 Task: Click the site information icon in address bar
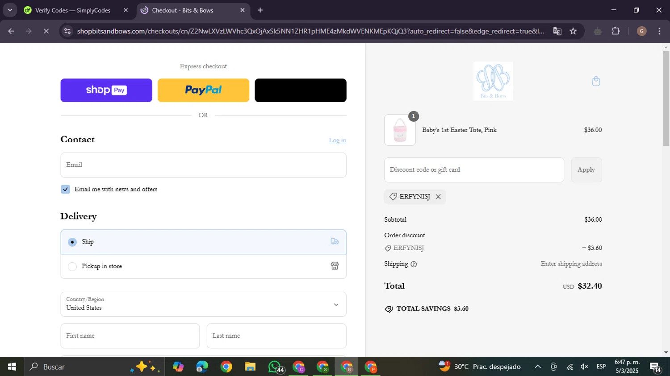click(x=67, y=31)
